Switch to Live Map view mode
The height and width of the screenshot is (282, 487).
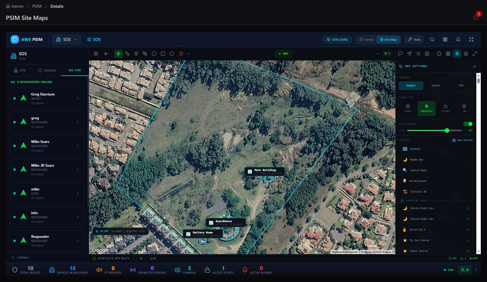tap(388, 39)
